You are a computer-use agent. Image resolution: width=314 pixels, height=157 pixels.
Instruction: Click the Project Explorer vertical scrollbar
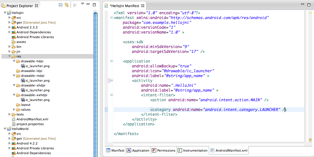96,84
